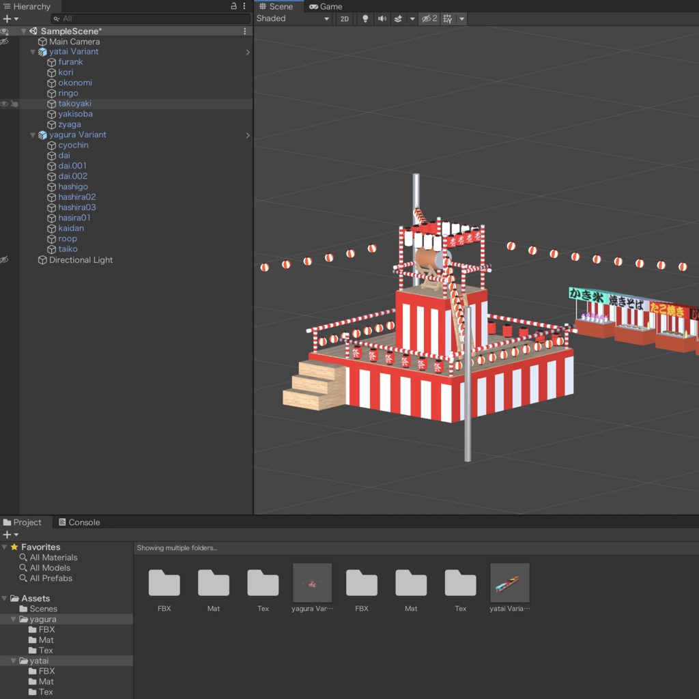Switch to the Console tab
This screenshot has height=699, width=699.
tap(79, 522)
